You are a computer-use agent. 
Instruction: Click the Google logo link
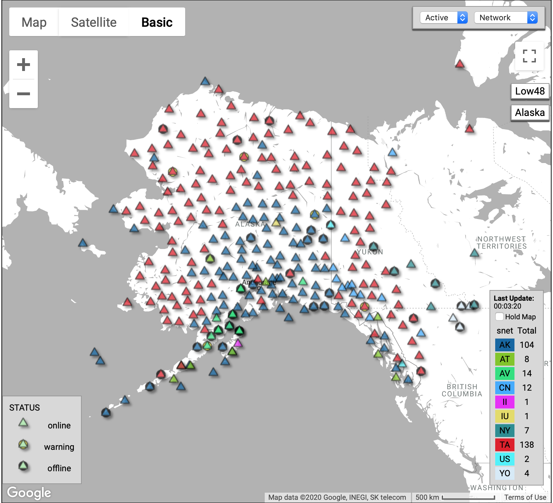pyautogui.click(x=29, y=493)
